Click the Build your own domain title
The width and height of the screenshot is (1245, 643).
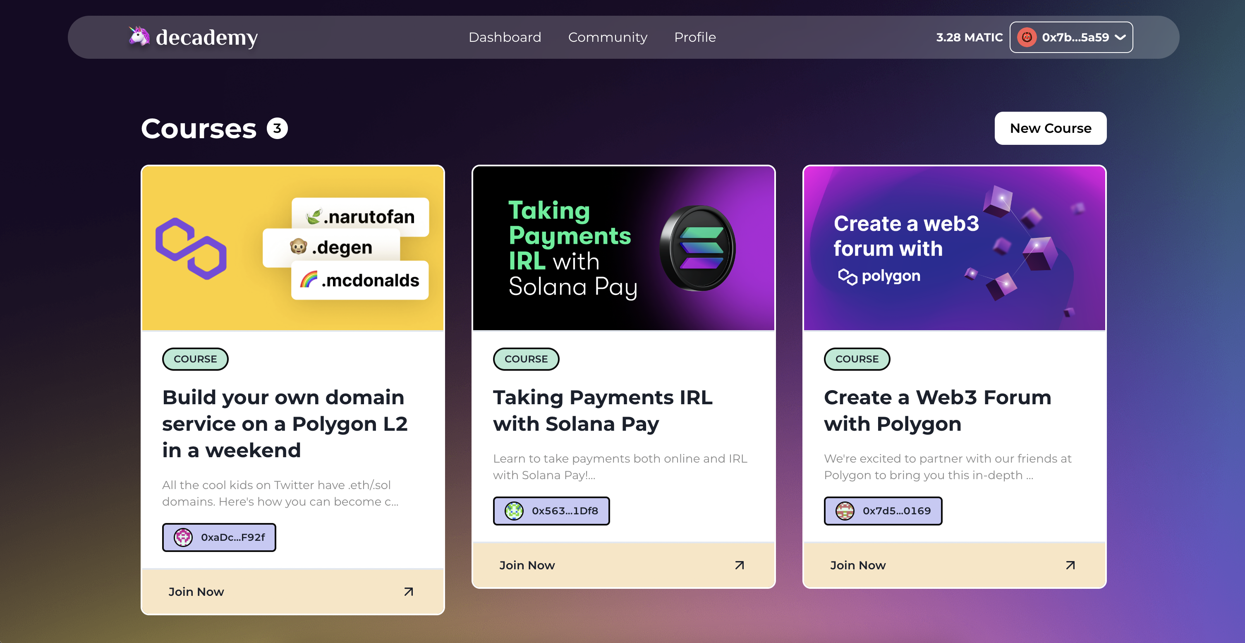click(x=285, y=423)
